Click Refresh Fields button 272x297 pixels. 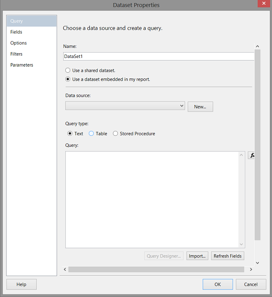click(228, 256)
